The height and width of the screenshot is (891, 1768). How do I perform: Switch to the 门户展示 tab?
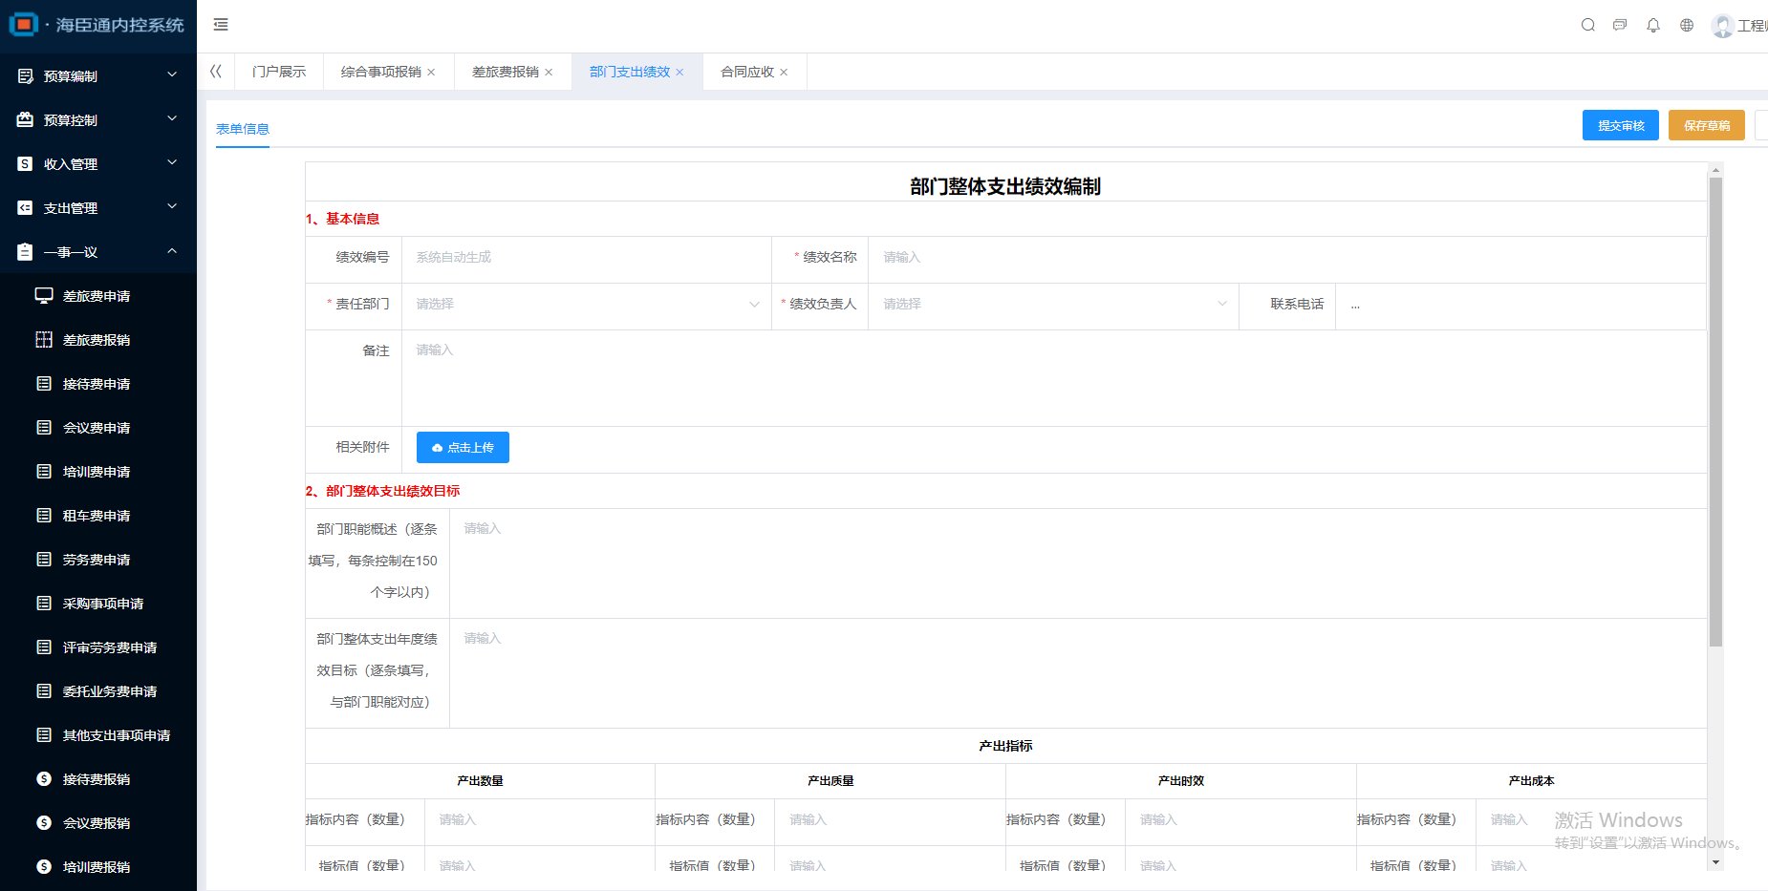pyautogui.click(x=278, y=71)
